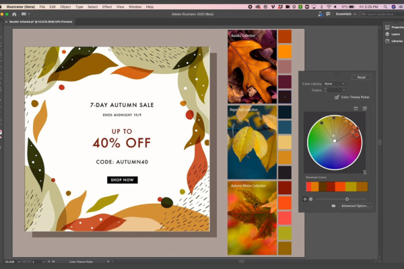This screenshot has width=404, height=269.
Task: Open the speech bubble comments icon
Action: (x=328, y=14)
